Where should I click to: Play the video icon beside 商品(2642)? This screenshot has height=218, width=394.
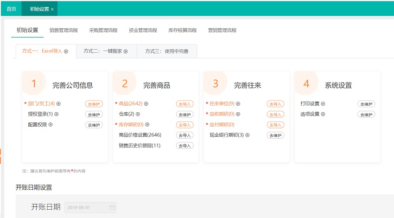[x=146, y=103]
